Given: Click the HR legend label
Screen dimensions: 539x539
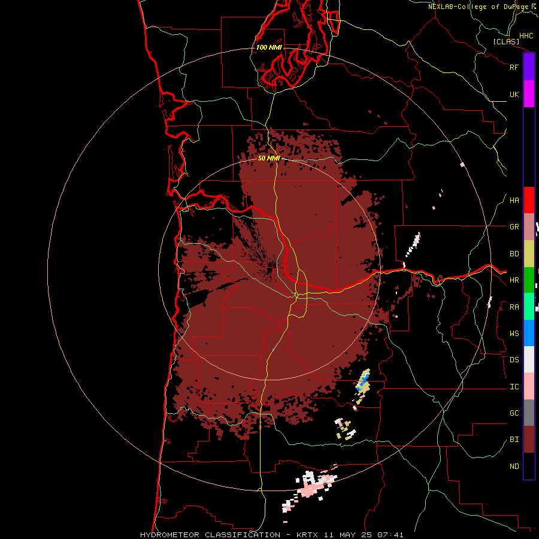Looking at the screenshot, I should point(514,280).
